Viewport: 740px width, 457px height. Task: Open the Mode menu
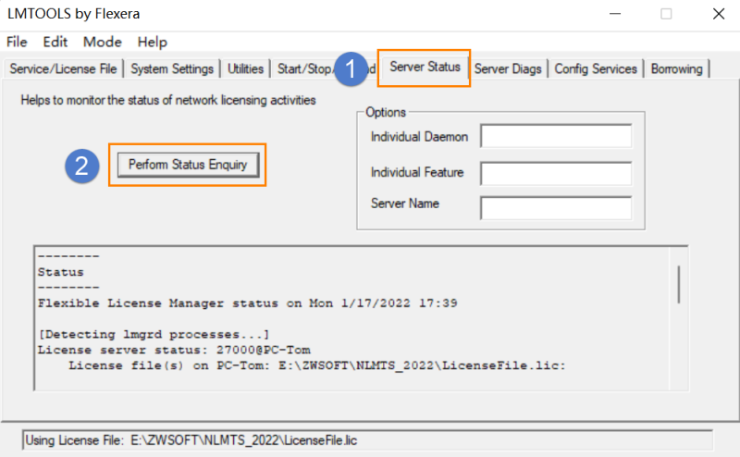102,42
